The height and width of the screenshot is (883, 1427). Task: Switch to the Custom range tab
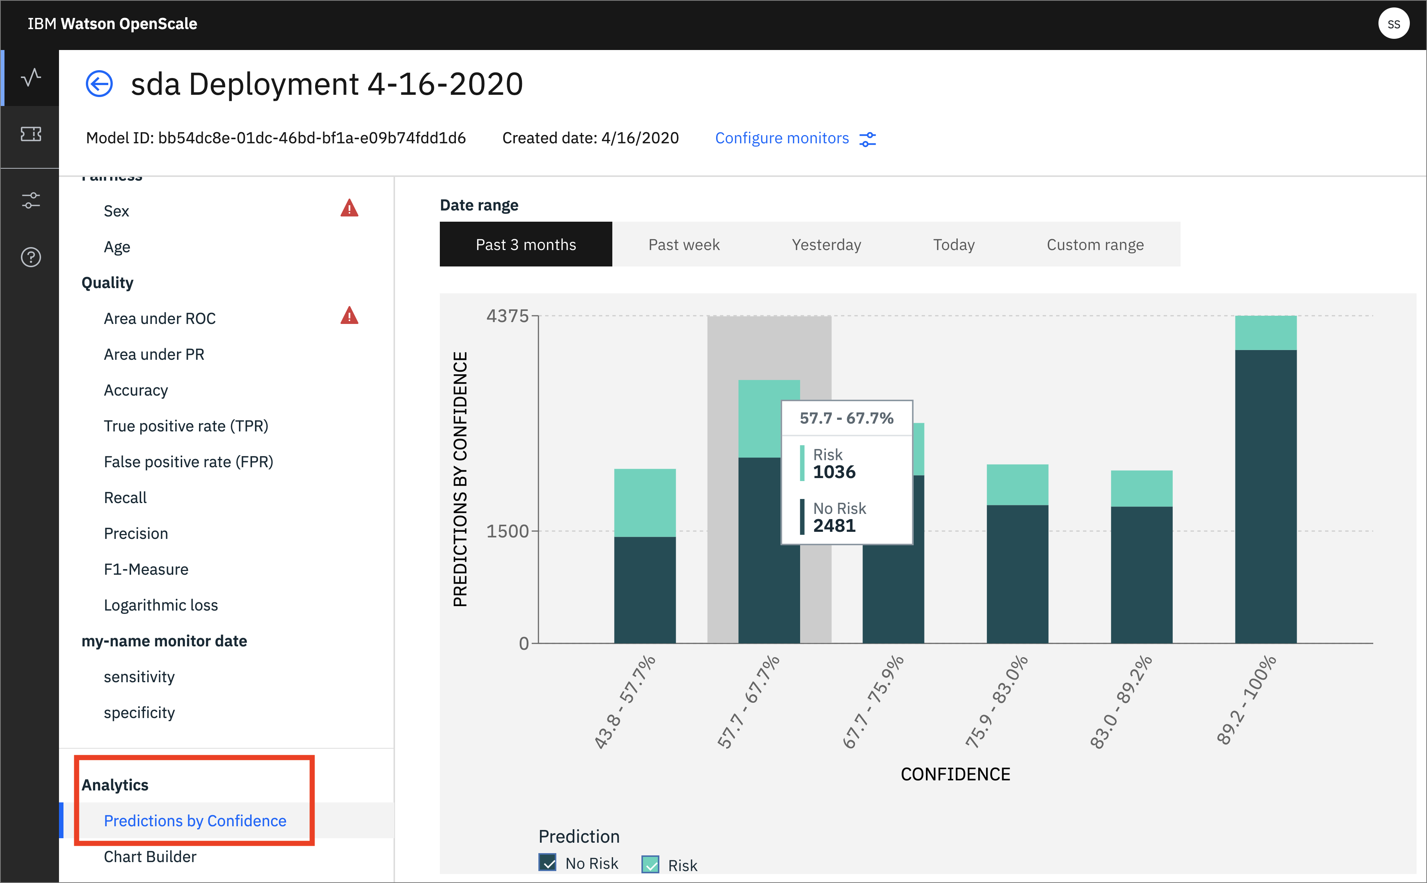(1095, 245)
